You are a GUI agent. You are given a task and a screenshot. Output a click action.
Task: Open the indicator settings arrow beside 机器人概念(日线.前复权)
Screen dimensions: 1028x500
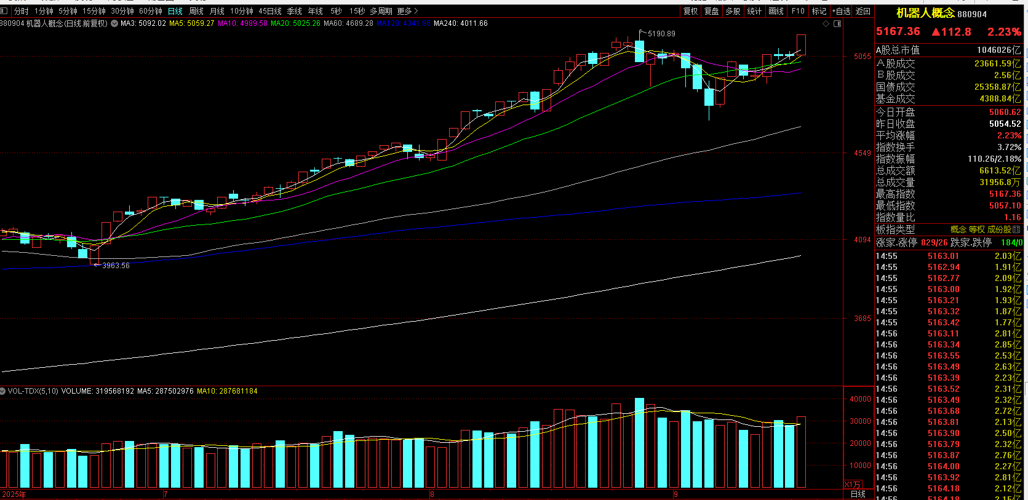coord(114,23)
